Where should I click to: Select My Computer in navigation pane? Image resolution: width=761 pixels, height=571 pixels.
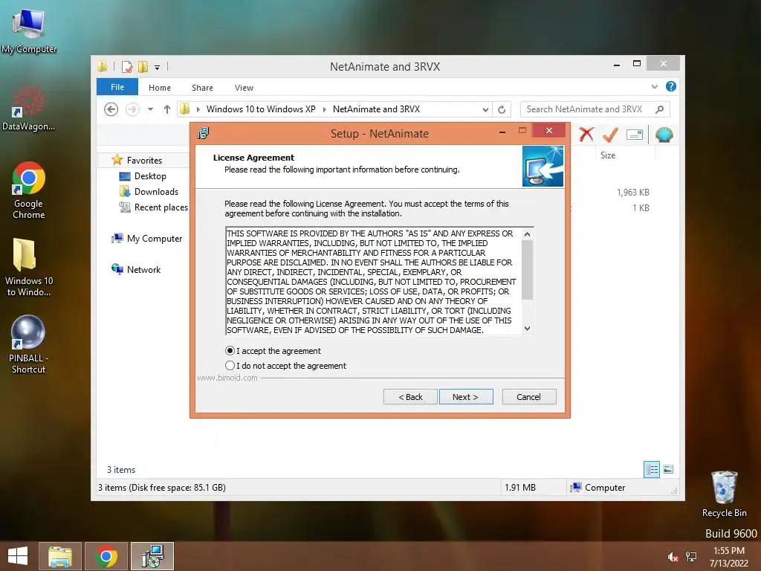155,239
